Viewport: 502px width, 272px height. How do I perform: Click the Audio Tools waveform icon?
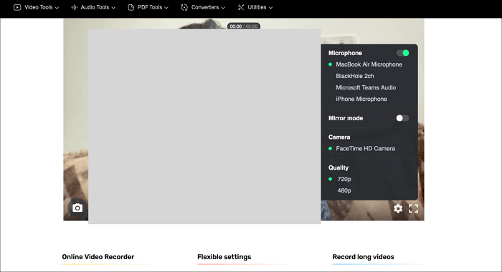(75, 7)
